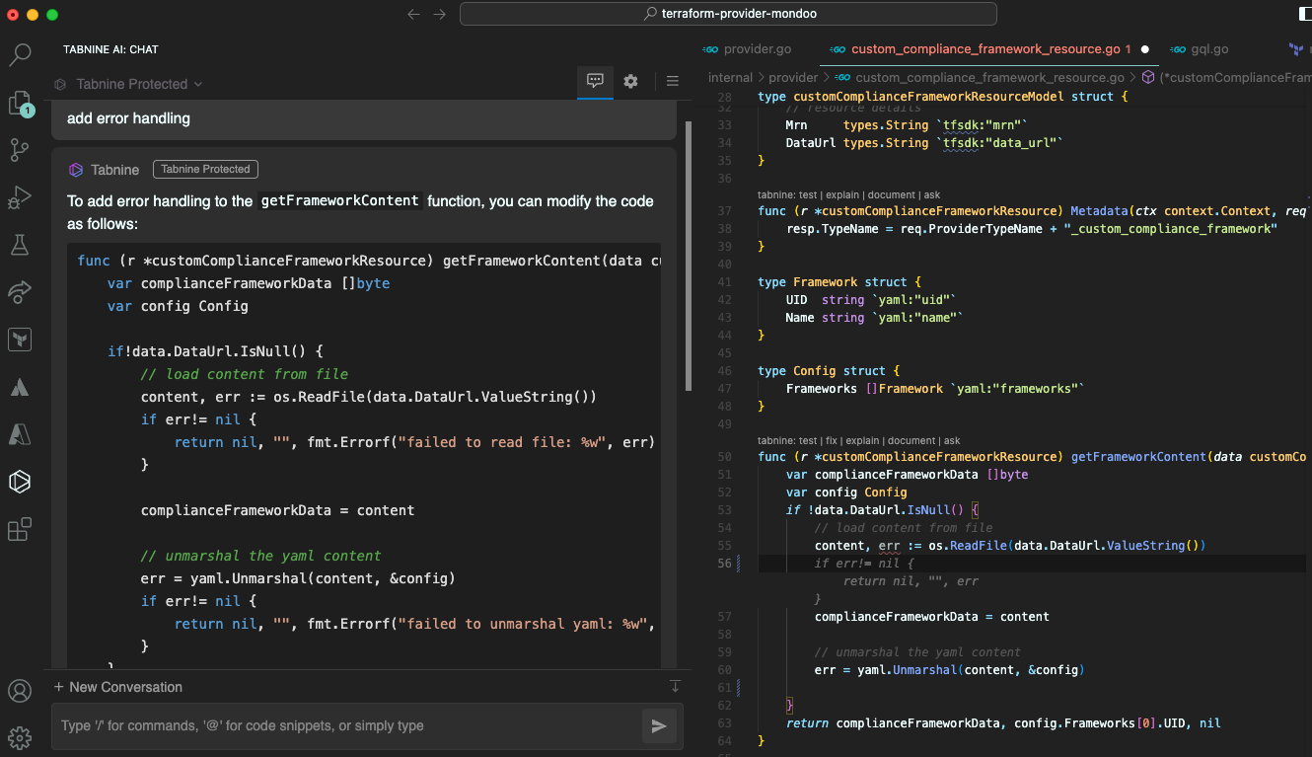Viewport: 1312px width, 757px height.
Task: Open the Extensions view
Action: pos(20,529)
